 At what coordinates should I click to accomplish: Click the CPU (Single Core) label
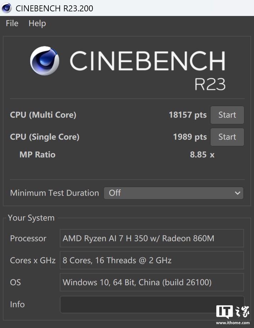point(44,137)
